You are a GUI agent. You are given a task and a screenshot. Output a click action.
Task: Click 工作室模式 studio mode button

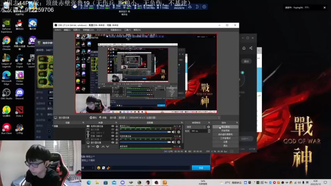(225, 138)
